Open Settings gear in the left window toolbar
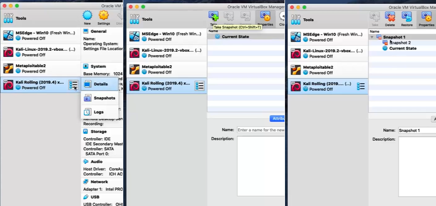Viewport: 436px width, 206px height. 103,15
